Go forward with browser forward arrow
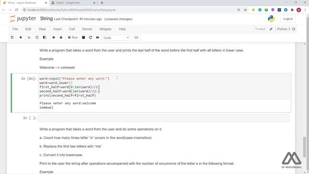309x174 pixels. (x=10, y=10)
